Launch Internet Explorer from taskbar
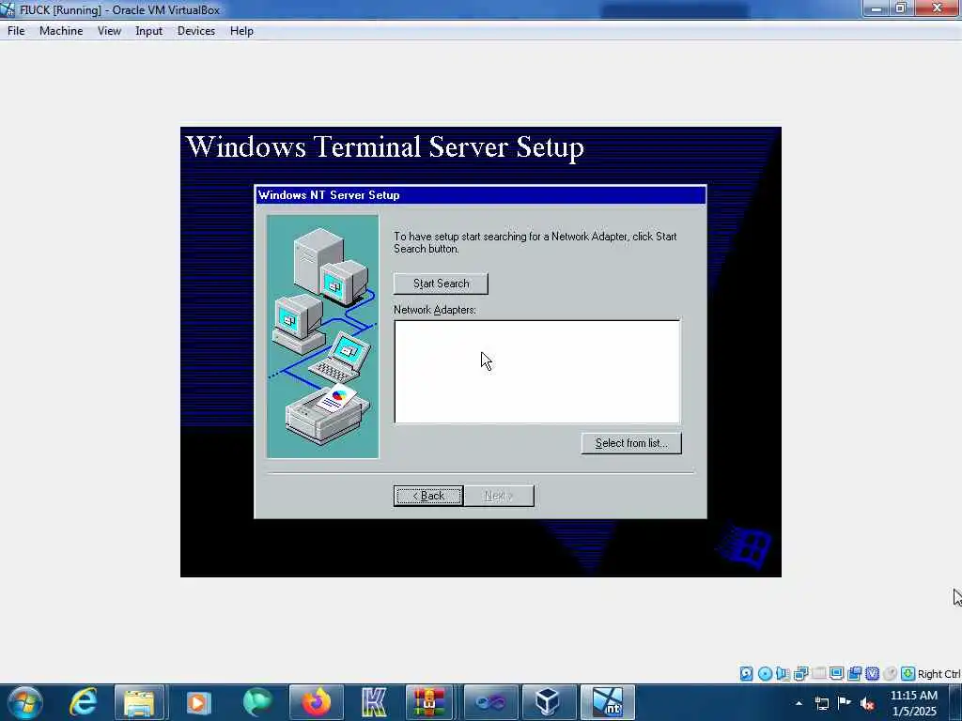Viewport: 962px width, 721px height. click(84, 702)
